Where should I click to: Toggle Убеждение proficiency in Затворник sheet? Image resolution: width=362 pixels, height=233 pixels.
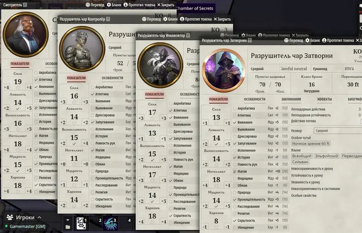pyautogui.click(x=235, y=227)
